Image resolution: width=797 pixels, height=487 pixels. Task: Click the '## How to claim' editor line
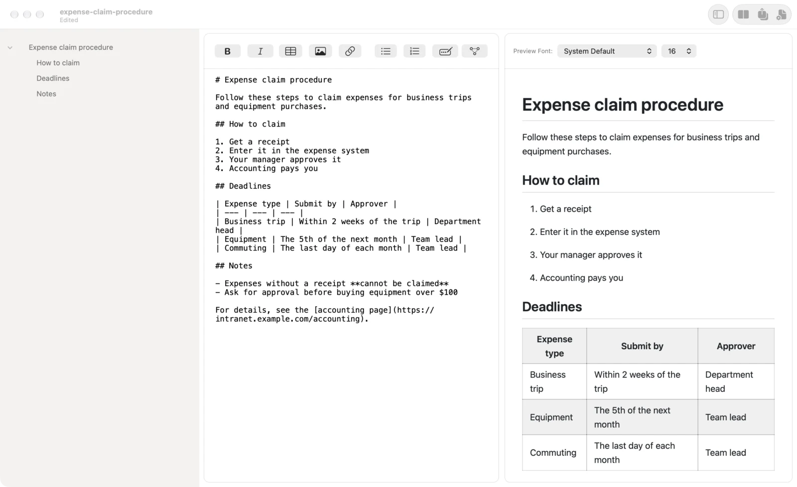pos(250,124)
